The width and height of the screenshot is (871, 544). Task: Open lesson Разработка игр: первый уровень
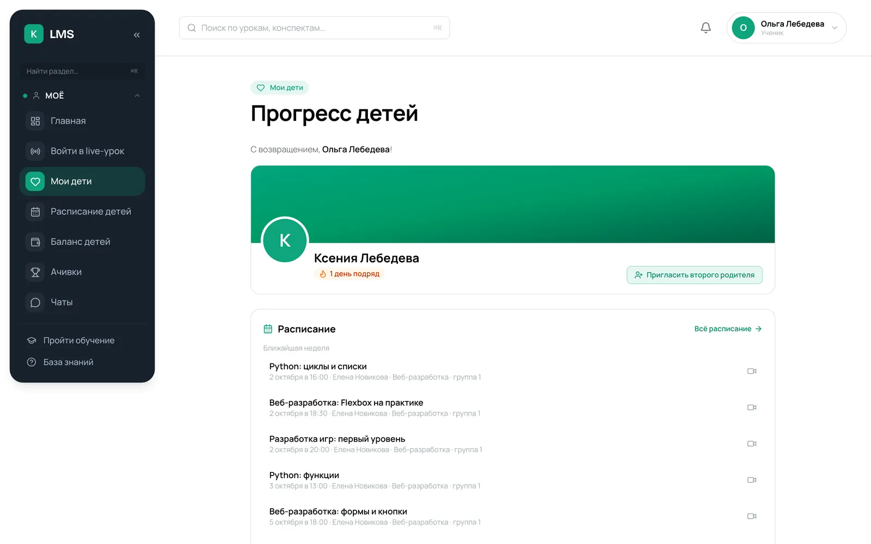(512, 443)
